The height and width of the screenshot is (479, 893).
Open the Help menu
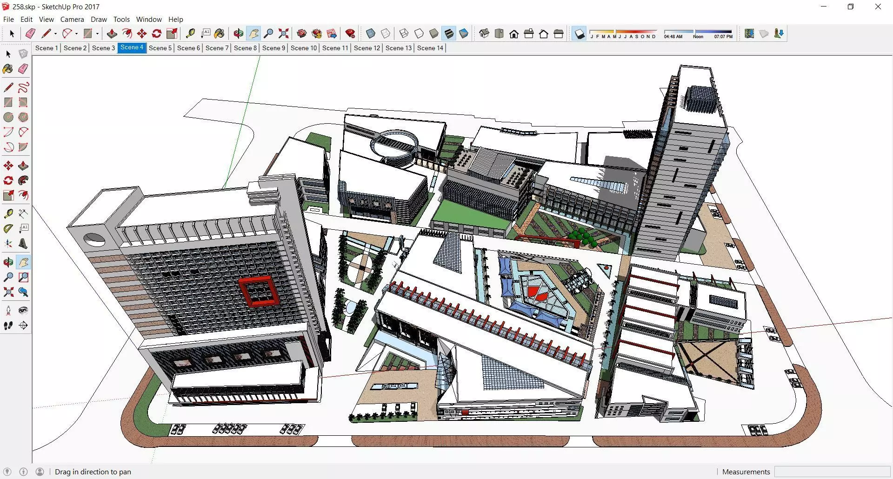click(x=176, y=20)
